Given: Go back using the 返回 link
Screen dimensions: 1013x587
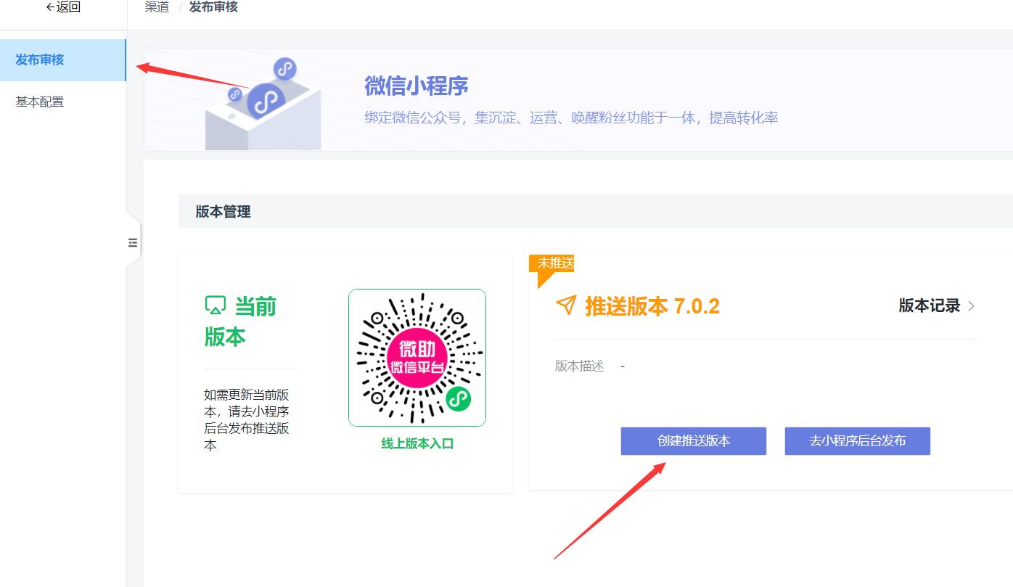Looking at the screenshot, I should [x=63, y=7].
